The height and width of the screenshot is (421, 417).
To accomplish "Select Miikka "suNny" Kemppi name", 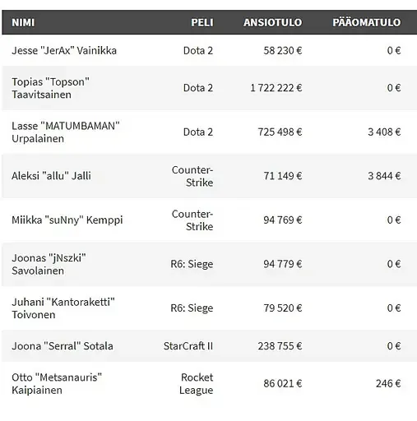I will point(67,220).
